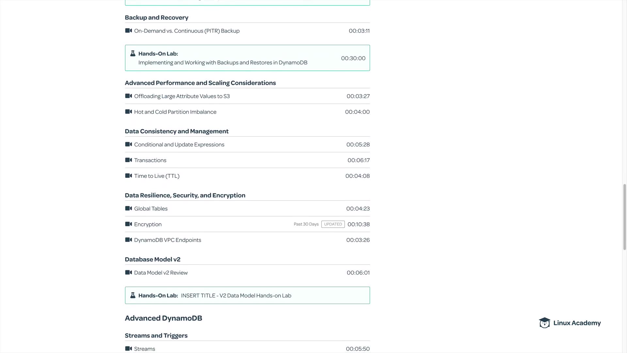Open Implementing Backups and Restores hands-on lab
627x353 pixels.
[x=223, y=62]
